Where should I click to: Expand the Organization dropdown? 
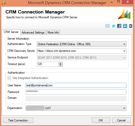coord(76,108)
